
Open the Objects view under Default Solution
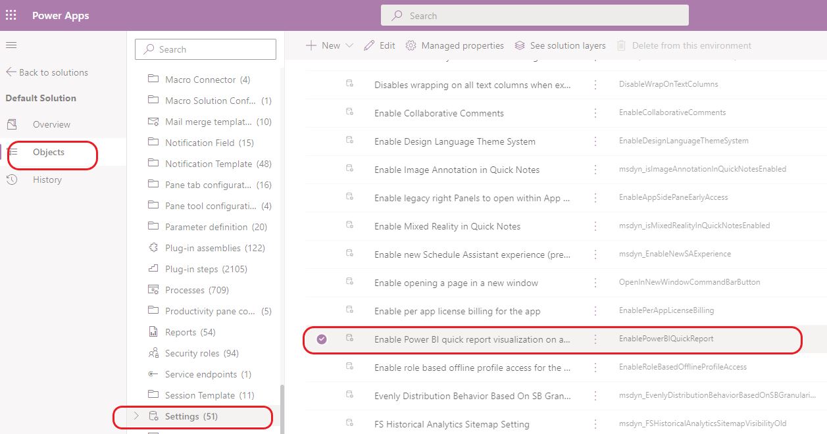pyautogui.click(x=49, y=151)
